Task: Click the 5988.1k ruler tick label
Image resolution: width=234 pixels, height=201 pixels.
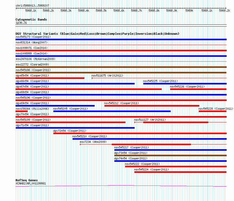Action: [x=31, y=11]
